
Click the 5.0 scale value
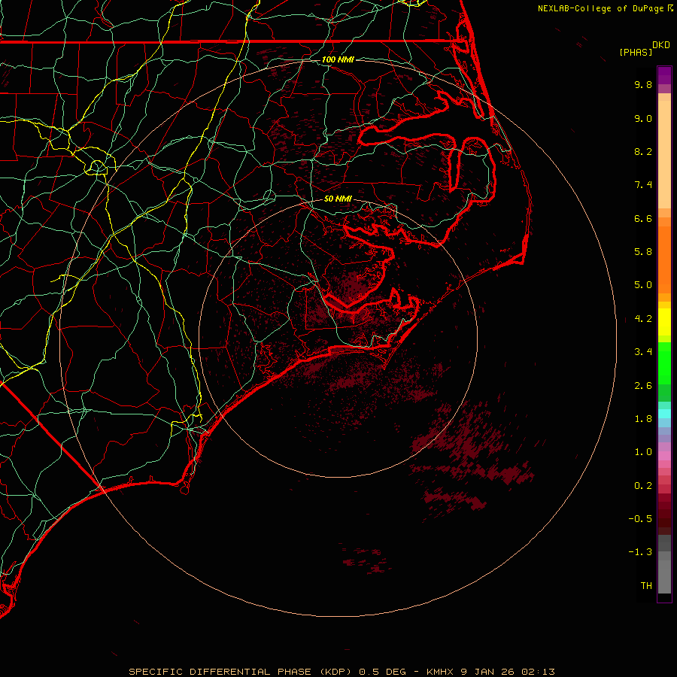[643, 285]
